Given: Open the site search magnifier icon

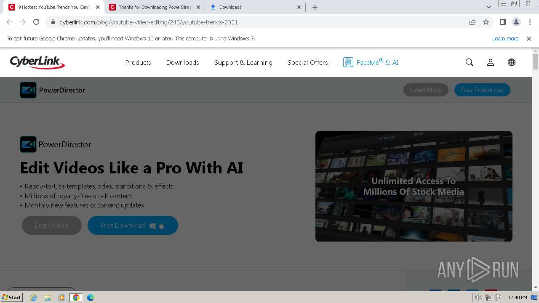Looking at the screenshot, I should (x=470, y=62).
